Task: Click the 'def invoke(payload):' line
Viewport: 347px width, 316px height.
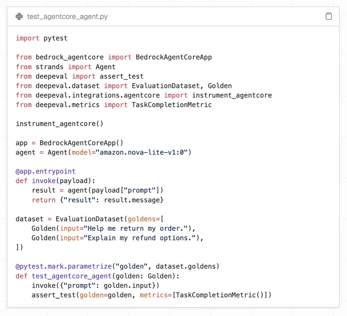Action: (56, 181)
